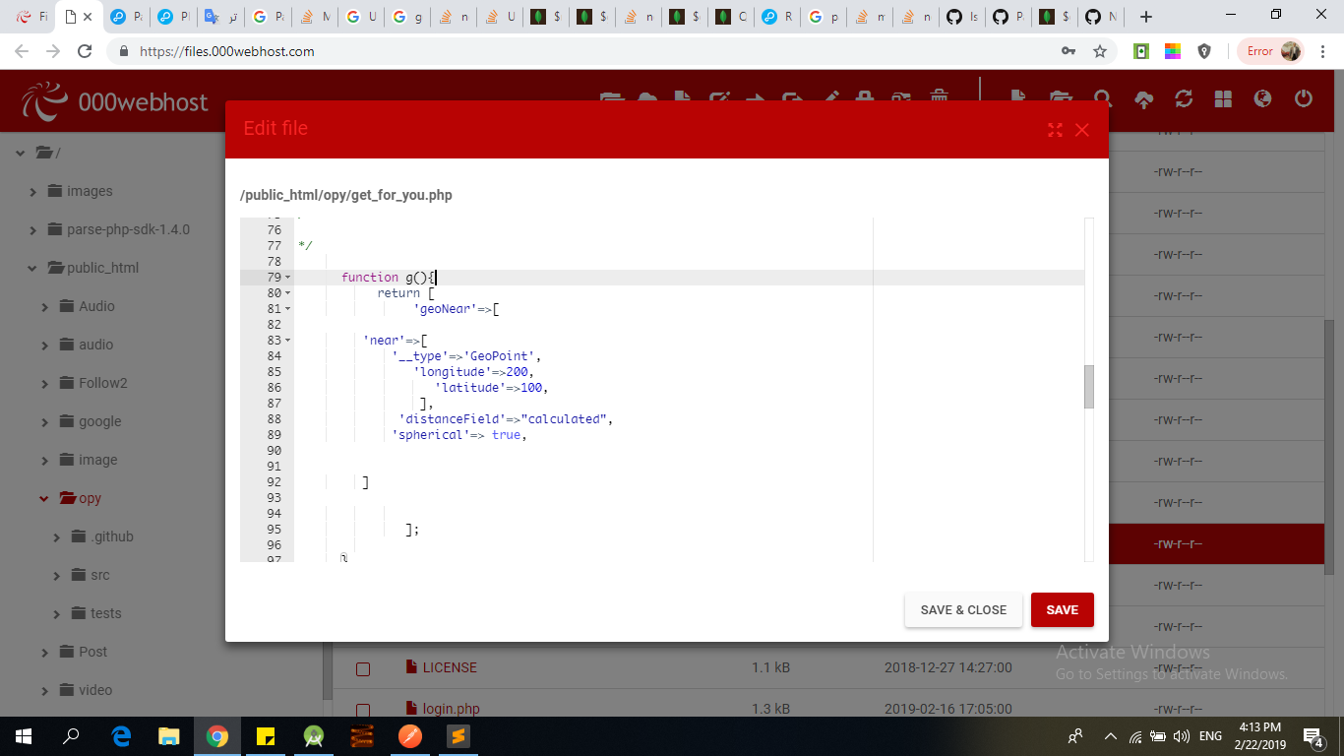This screenshot has height=756, width=1344.
Task: Click the cloud upload icon
Action: pos(1143,98)
